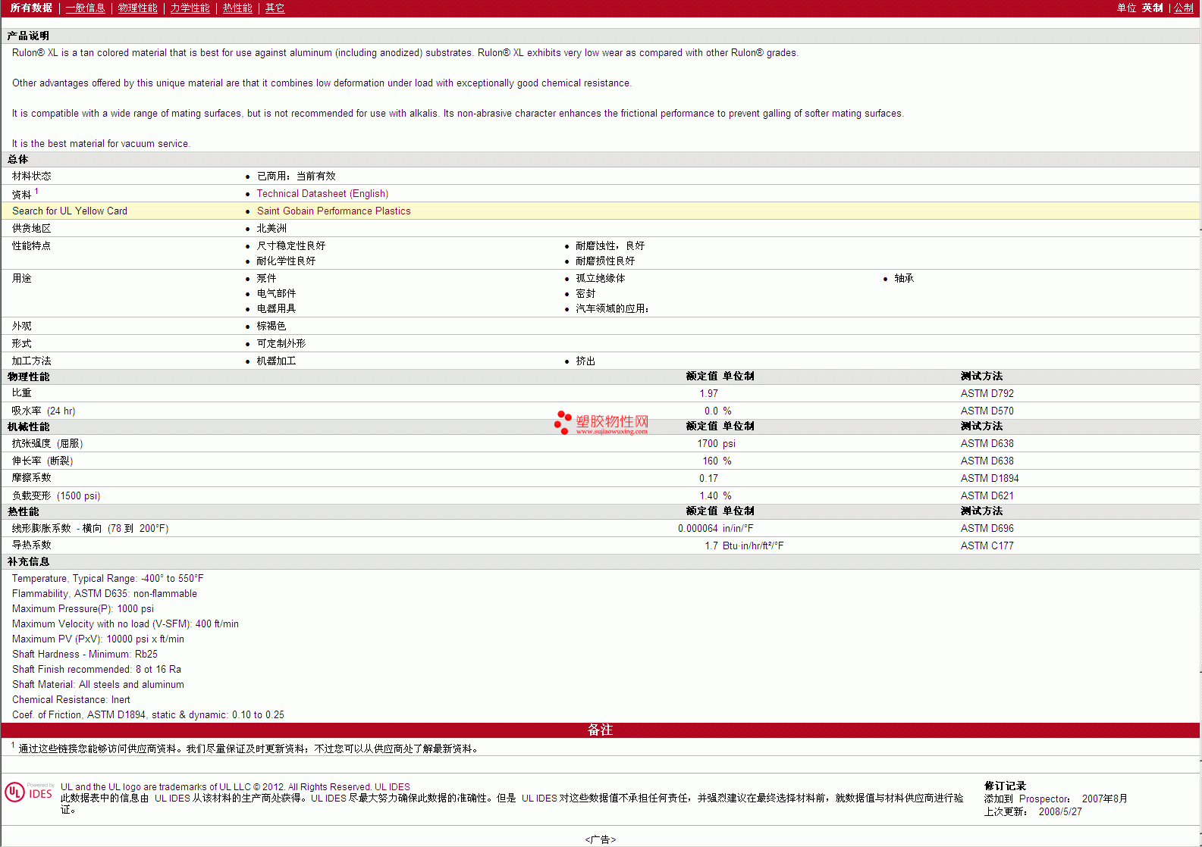
Task: Click the 挤出 processing method
Action: (585, 361)
